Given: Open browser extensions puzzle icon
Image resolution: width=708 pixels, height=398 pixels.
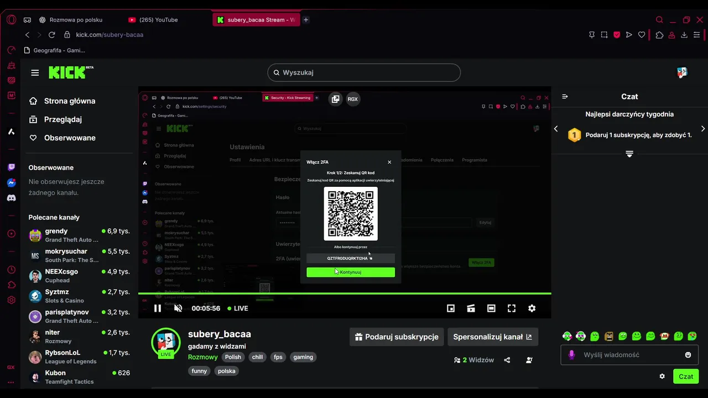Looking at the screenshot, I should coord(659,35).
